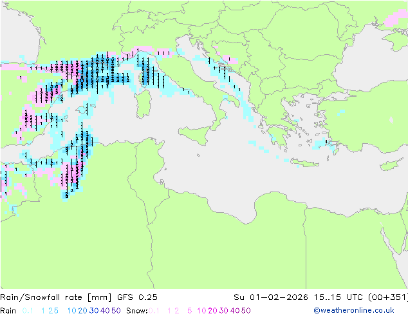The height and width of the screenshot is (316, 408).
Task: Click the Snow legend value 40
Action: point(235,311)
